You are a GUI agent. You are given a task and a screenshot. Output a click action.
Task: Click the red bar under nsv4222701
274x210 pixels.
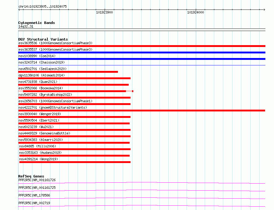(x=142, y=111)
